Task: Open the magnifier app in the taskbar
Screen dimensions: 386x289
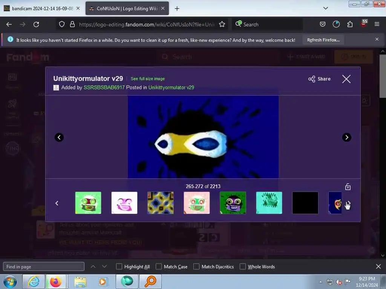Action: (150, 281)
